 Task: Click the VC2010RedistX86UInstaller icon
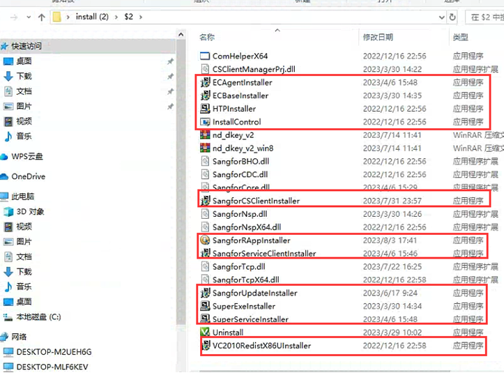click(x=206, y=346)
